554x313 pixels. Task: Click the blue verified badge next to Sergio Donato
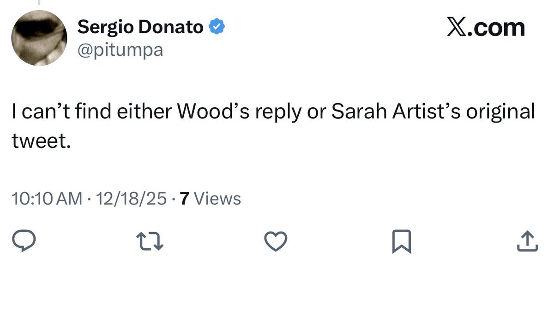(217, 26)
